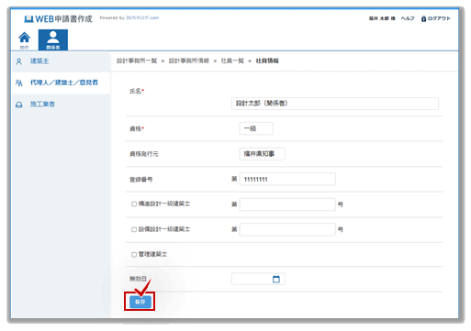Enable the 構造設計一級建築士 checkbox

point(134,204)
